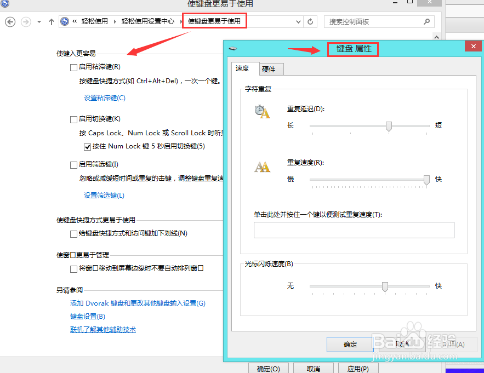Enable the 启用粘滞键 checkbox
This screenshot has width=484, height=373.
click(73, 67)
